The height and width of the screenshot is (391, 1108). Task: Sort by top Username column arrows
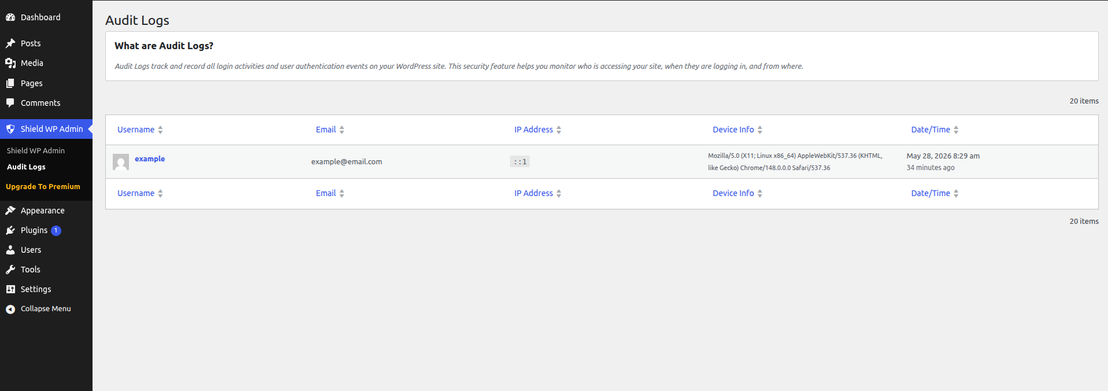point(160,130)
